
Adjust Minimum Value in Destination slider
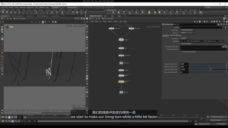(x=208, y=69)
